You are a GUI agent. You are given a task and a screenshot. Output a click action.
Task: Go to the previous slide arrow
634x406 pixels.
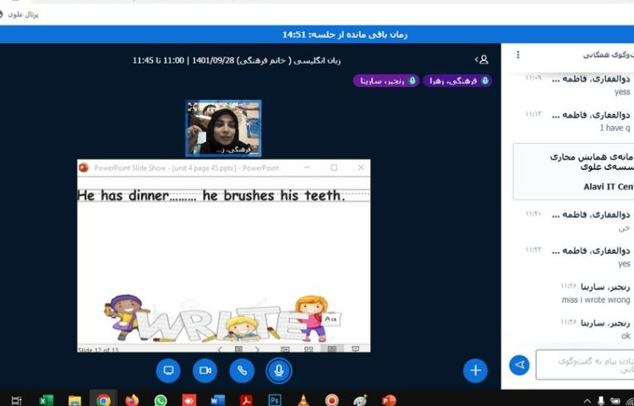(220, 349)
